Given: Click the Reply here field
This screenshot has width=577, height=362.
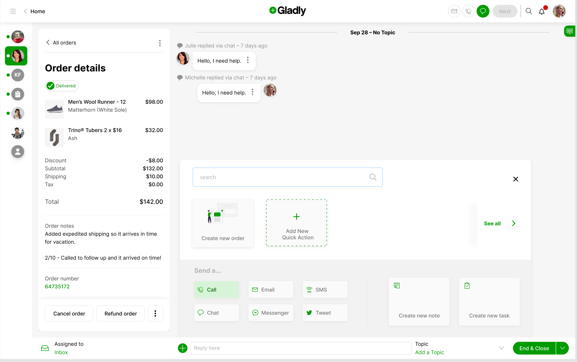Looking at the screenshot, I should click(301, 348).
